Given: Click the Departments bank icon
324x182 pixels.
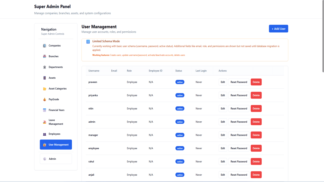Looking at the screenshot, I should (x=45, y=67).
